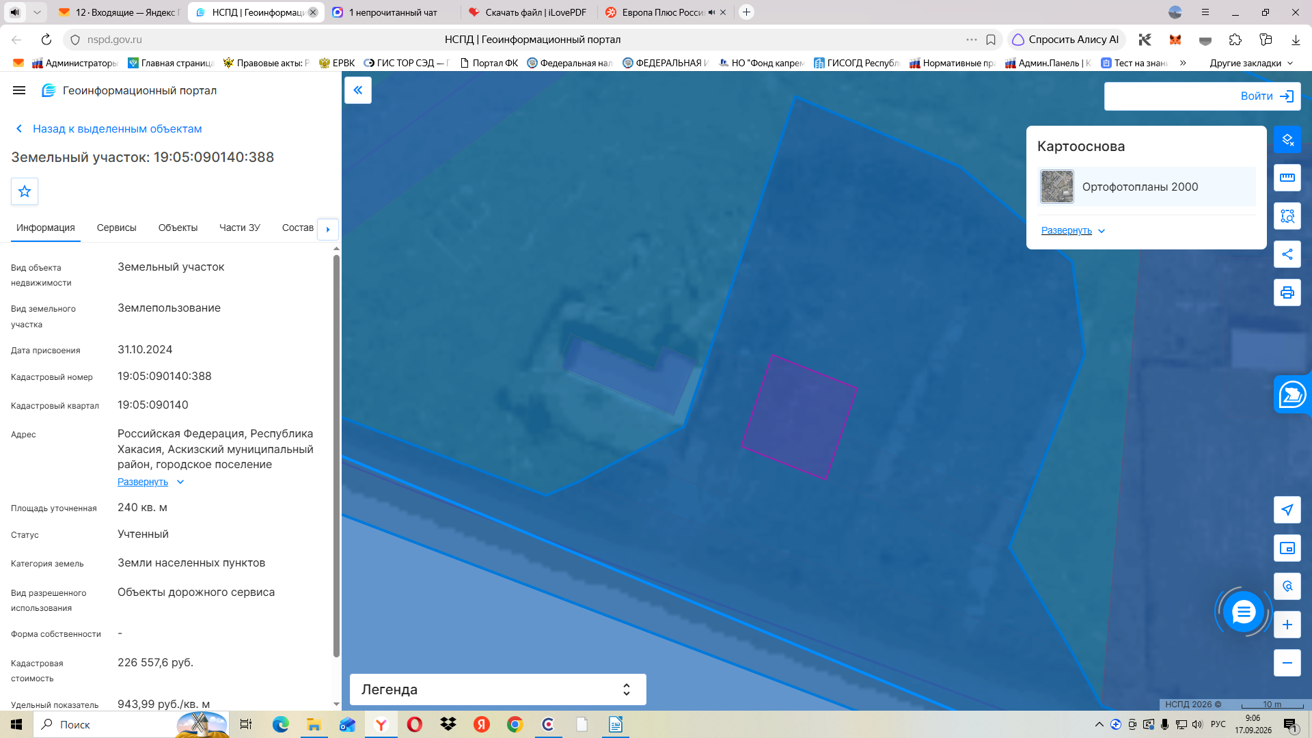Click Спросить Алису AI button
This screenshot has height=738, width=1312.
(x=1066, y=40)
